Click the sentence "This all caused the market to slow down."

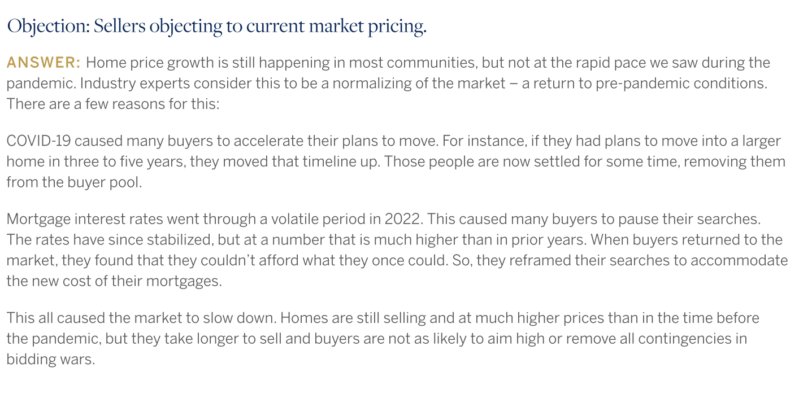click(141, 318)
